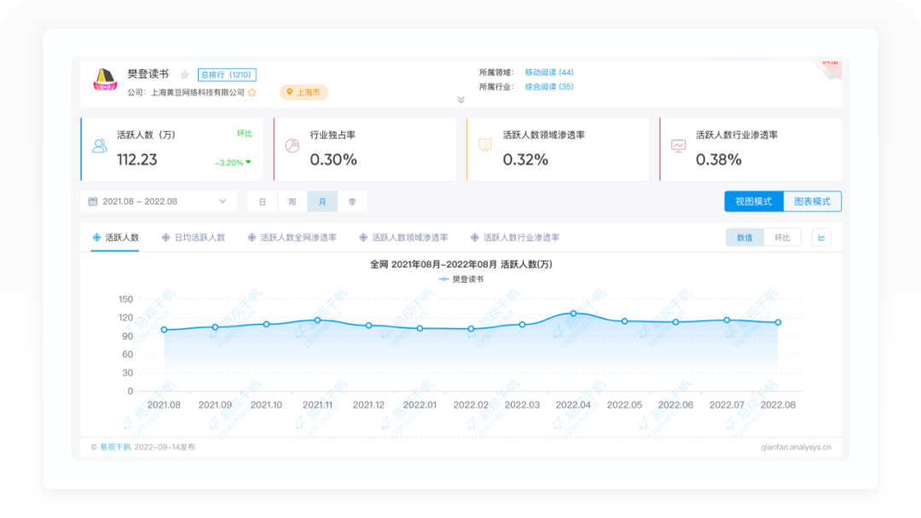The height and width of the screenshot is (518, 921).
Task: Click the 0.38% penetration value
Action: 718,159
